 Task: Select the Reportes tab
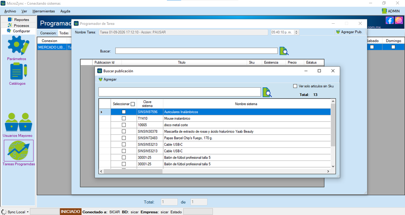(18, 20)
